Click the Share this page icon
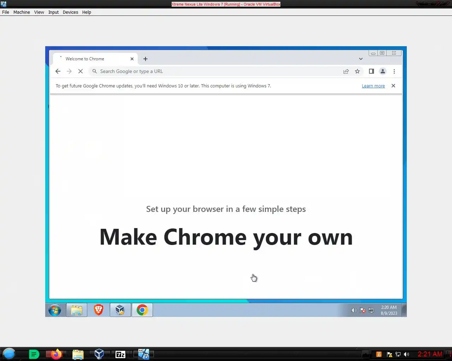452x361 pixels. click(x=346, y=71)
